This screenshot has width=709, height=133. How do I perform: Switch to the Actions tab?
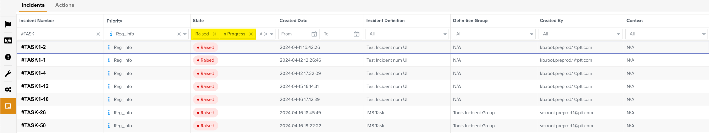tap(65, 5)
